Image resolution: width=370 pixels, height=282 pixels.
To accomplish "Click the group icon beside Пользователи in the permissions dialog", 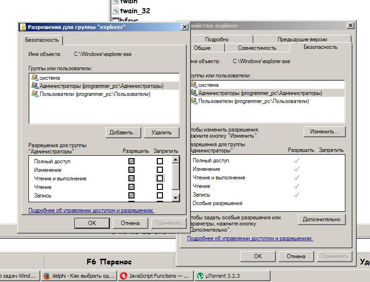I will click(35, 94).
